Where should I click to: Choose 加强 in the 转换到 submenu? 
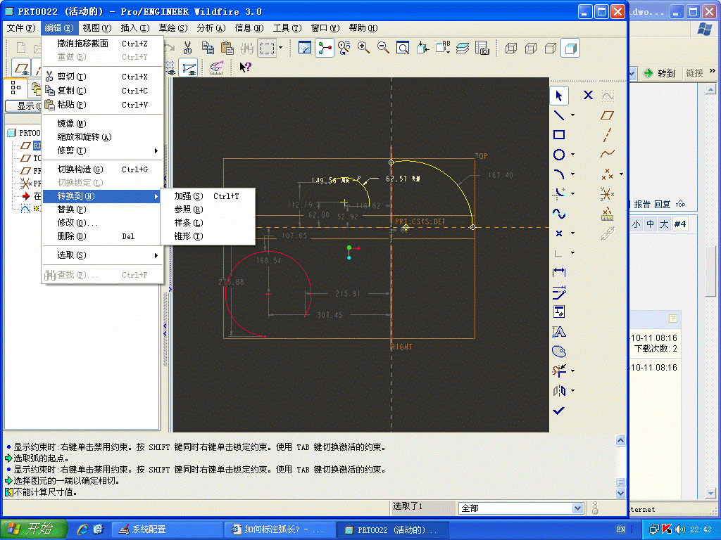(208, 196)
